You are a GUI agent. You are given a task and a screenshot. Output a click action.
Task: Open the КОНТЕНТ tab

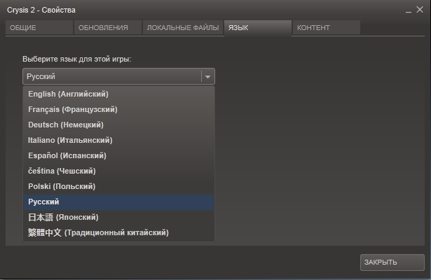click(x=327, y=27)
